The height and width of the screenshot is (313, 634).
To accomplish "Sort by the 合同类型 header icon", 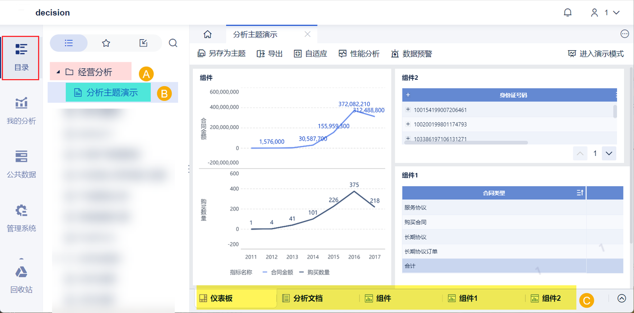I will point(580,193).
